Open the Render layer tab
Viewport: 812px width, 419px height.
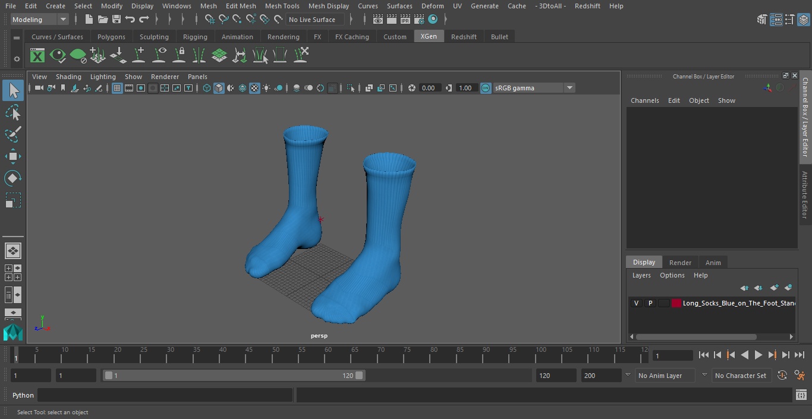(x=680, y=263)
